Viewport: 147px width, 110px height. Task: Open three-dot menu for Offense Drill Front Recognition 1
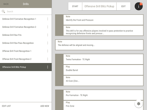[48, 51]
